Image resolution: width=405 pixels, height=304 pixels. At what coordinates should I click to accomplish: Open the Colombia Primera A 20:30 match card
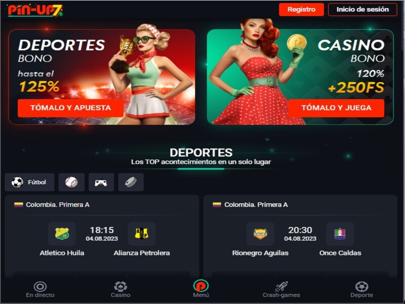click(x=300, y=237)
